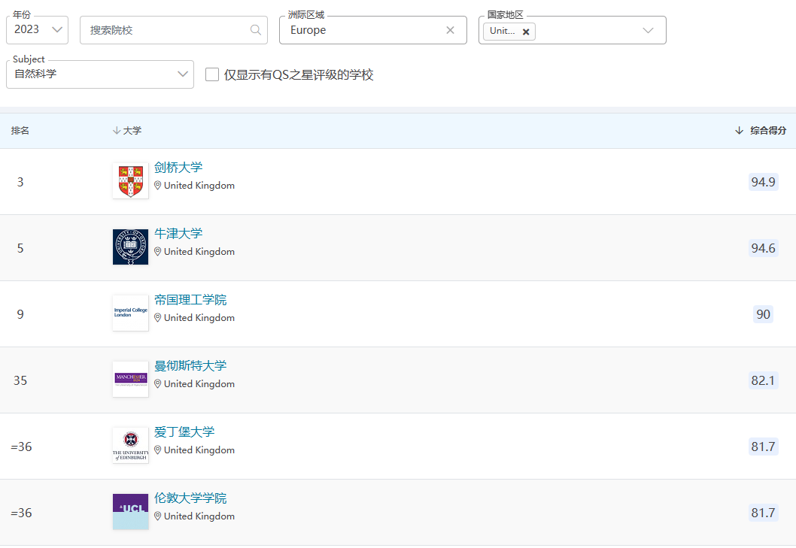796x548 pixels.
Task: Open the 曼彻斯特大学 link
Action: (x=190, y=365)
